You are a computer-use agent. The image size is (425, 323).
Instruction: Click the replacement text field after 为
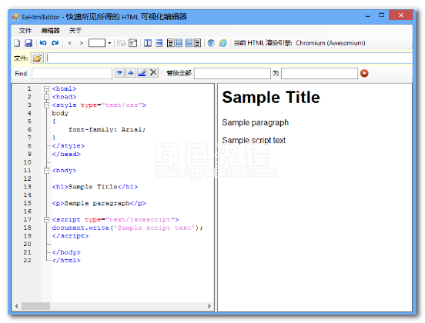click(x=320, y=73)
